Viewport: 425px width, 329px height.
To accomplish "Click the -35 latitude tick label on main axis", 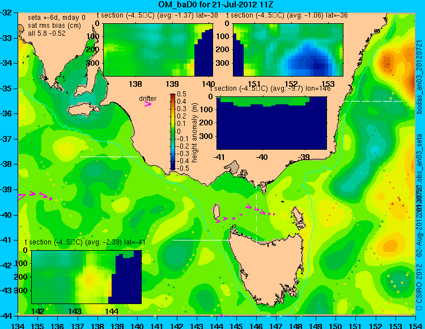I will [x=6, y=88].
